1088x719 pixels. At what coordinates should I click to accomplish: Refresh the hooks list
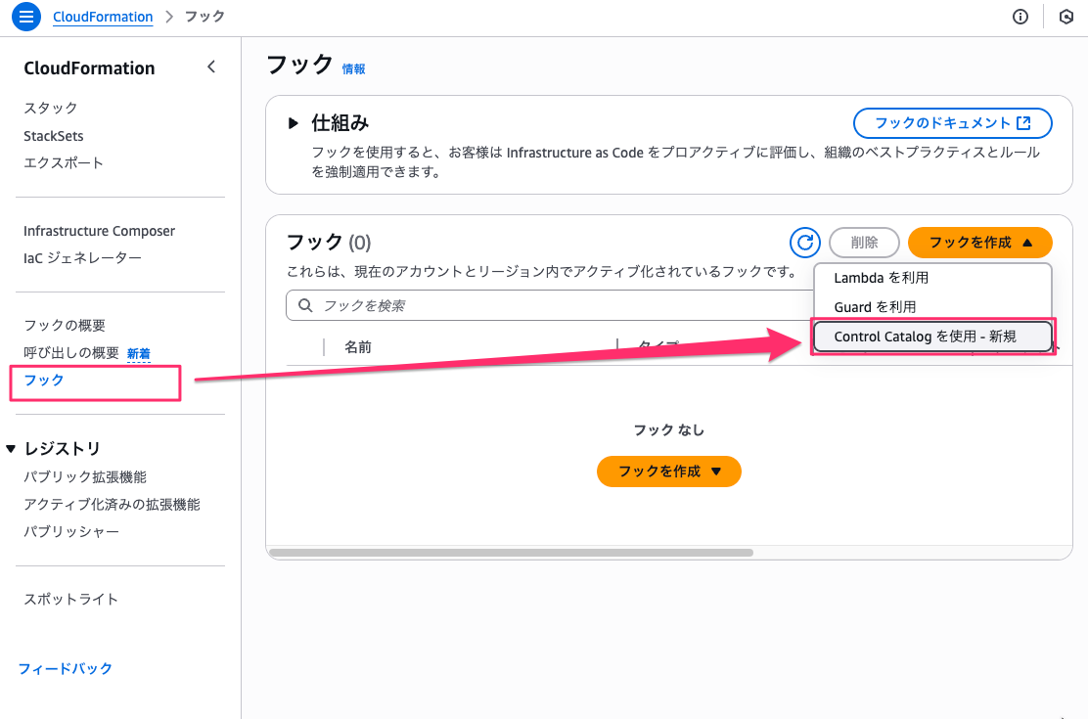click(805, 243)
